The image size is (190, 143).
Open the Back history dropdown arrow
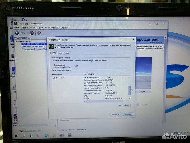tap(28, 33)
